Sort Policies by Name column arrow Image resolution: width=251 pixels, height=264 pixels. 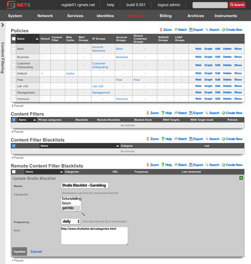point(37,39)
